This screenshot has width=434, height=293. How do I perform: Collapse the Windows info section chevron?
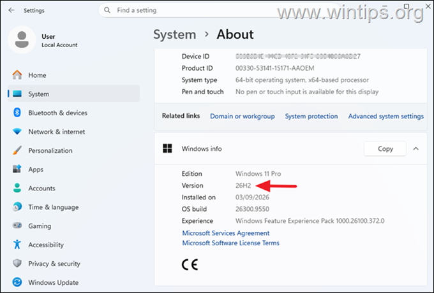click(x=415, y=148)
